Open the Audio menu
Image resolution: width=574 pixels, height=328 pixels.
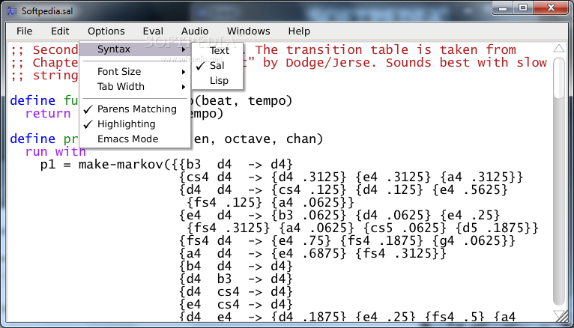(195, 31)
